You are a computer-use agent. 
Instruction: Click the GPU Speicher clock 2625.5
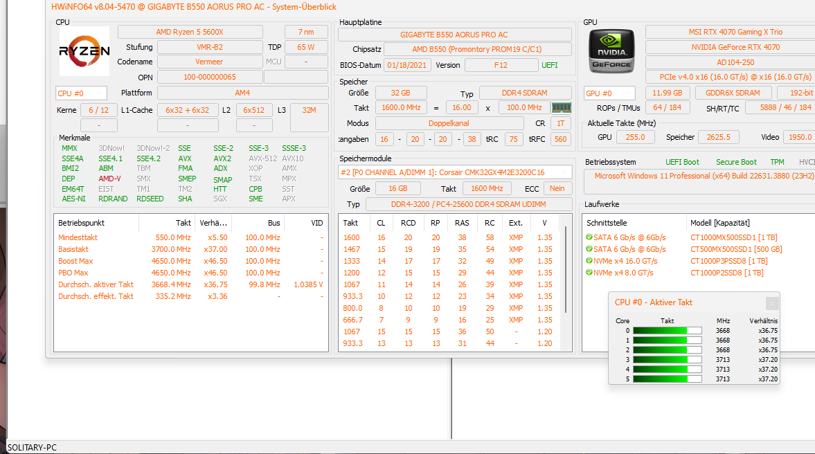click(x=718, y=137)
